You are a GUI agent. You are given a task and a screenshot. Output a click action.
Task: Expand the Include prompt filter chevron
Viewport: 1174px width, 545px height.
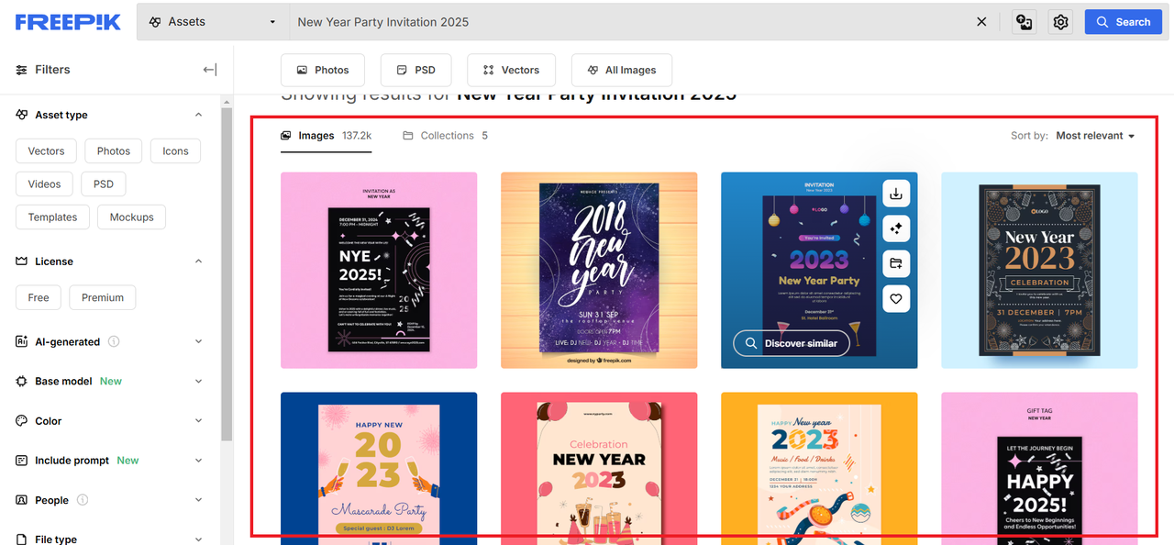point(198,461)
